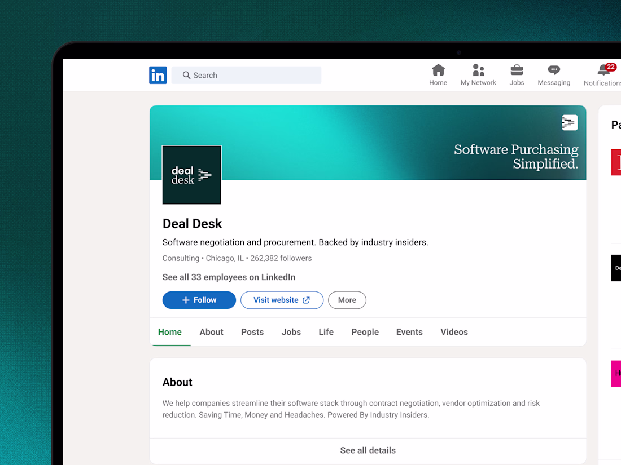Click the Visit website button
This screenshot has width=621, height=465.
[x=282, y=300]
